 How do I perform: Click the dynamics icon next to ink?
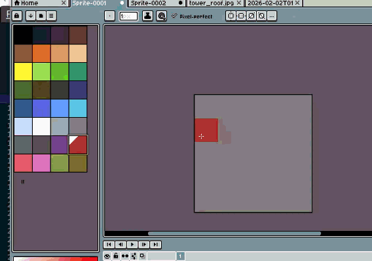(162, 16)
